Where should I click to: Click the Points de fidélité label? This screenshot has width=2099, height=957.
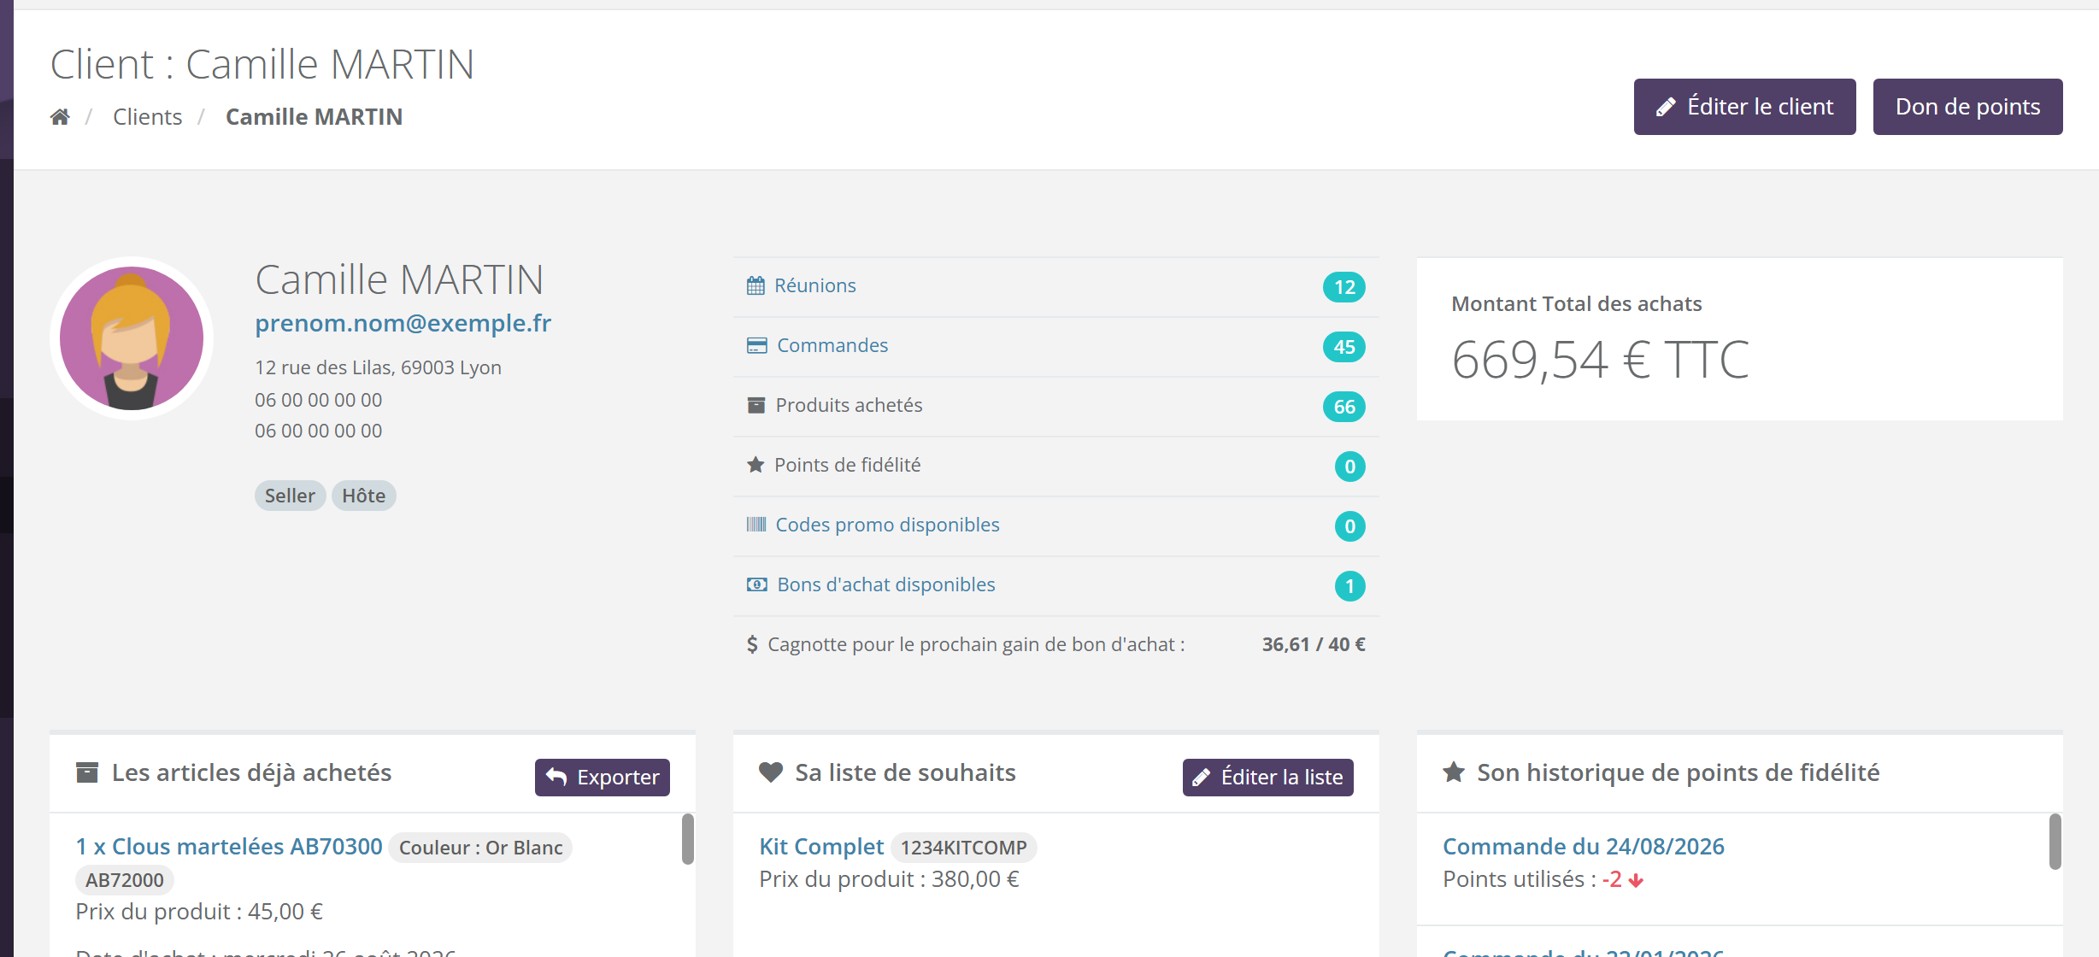tap(847, 465)
